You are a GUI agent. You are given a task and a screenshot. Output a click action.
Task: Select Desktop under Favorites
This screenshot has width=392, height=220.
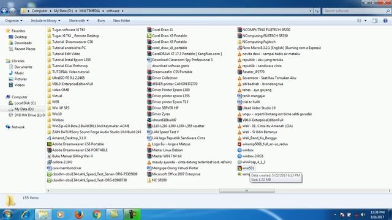tap(20, 37)
